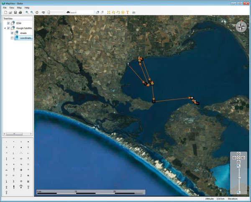The width and height of the screenshot is (251, 202).
Task: Click the compass rose on the map
Action: point(241,27)
